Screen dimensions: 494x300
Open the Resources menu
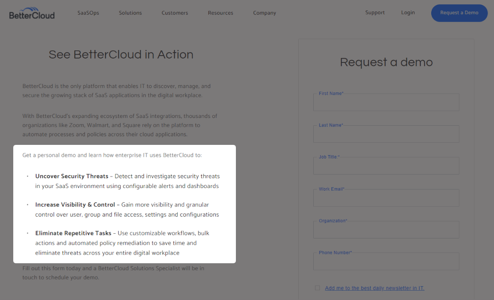pos(221,13)
